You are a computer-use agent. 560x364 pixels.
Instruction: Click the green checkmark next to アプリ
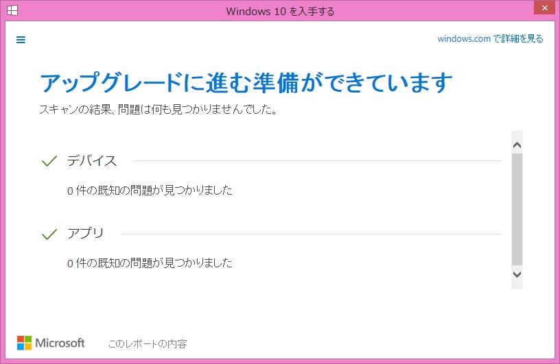(49, 234)
